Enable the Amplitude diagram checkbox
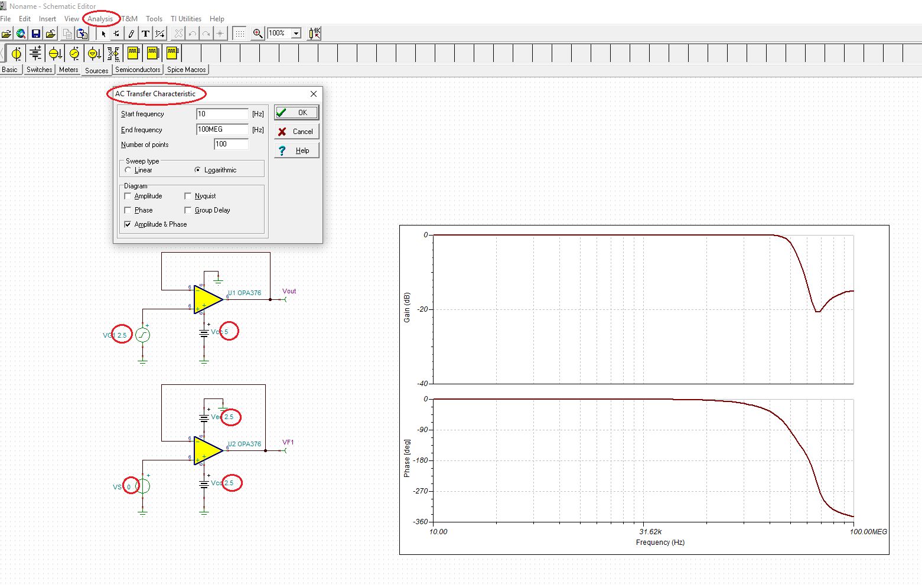 [x=128, y=196]
